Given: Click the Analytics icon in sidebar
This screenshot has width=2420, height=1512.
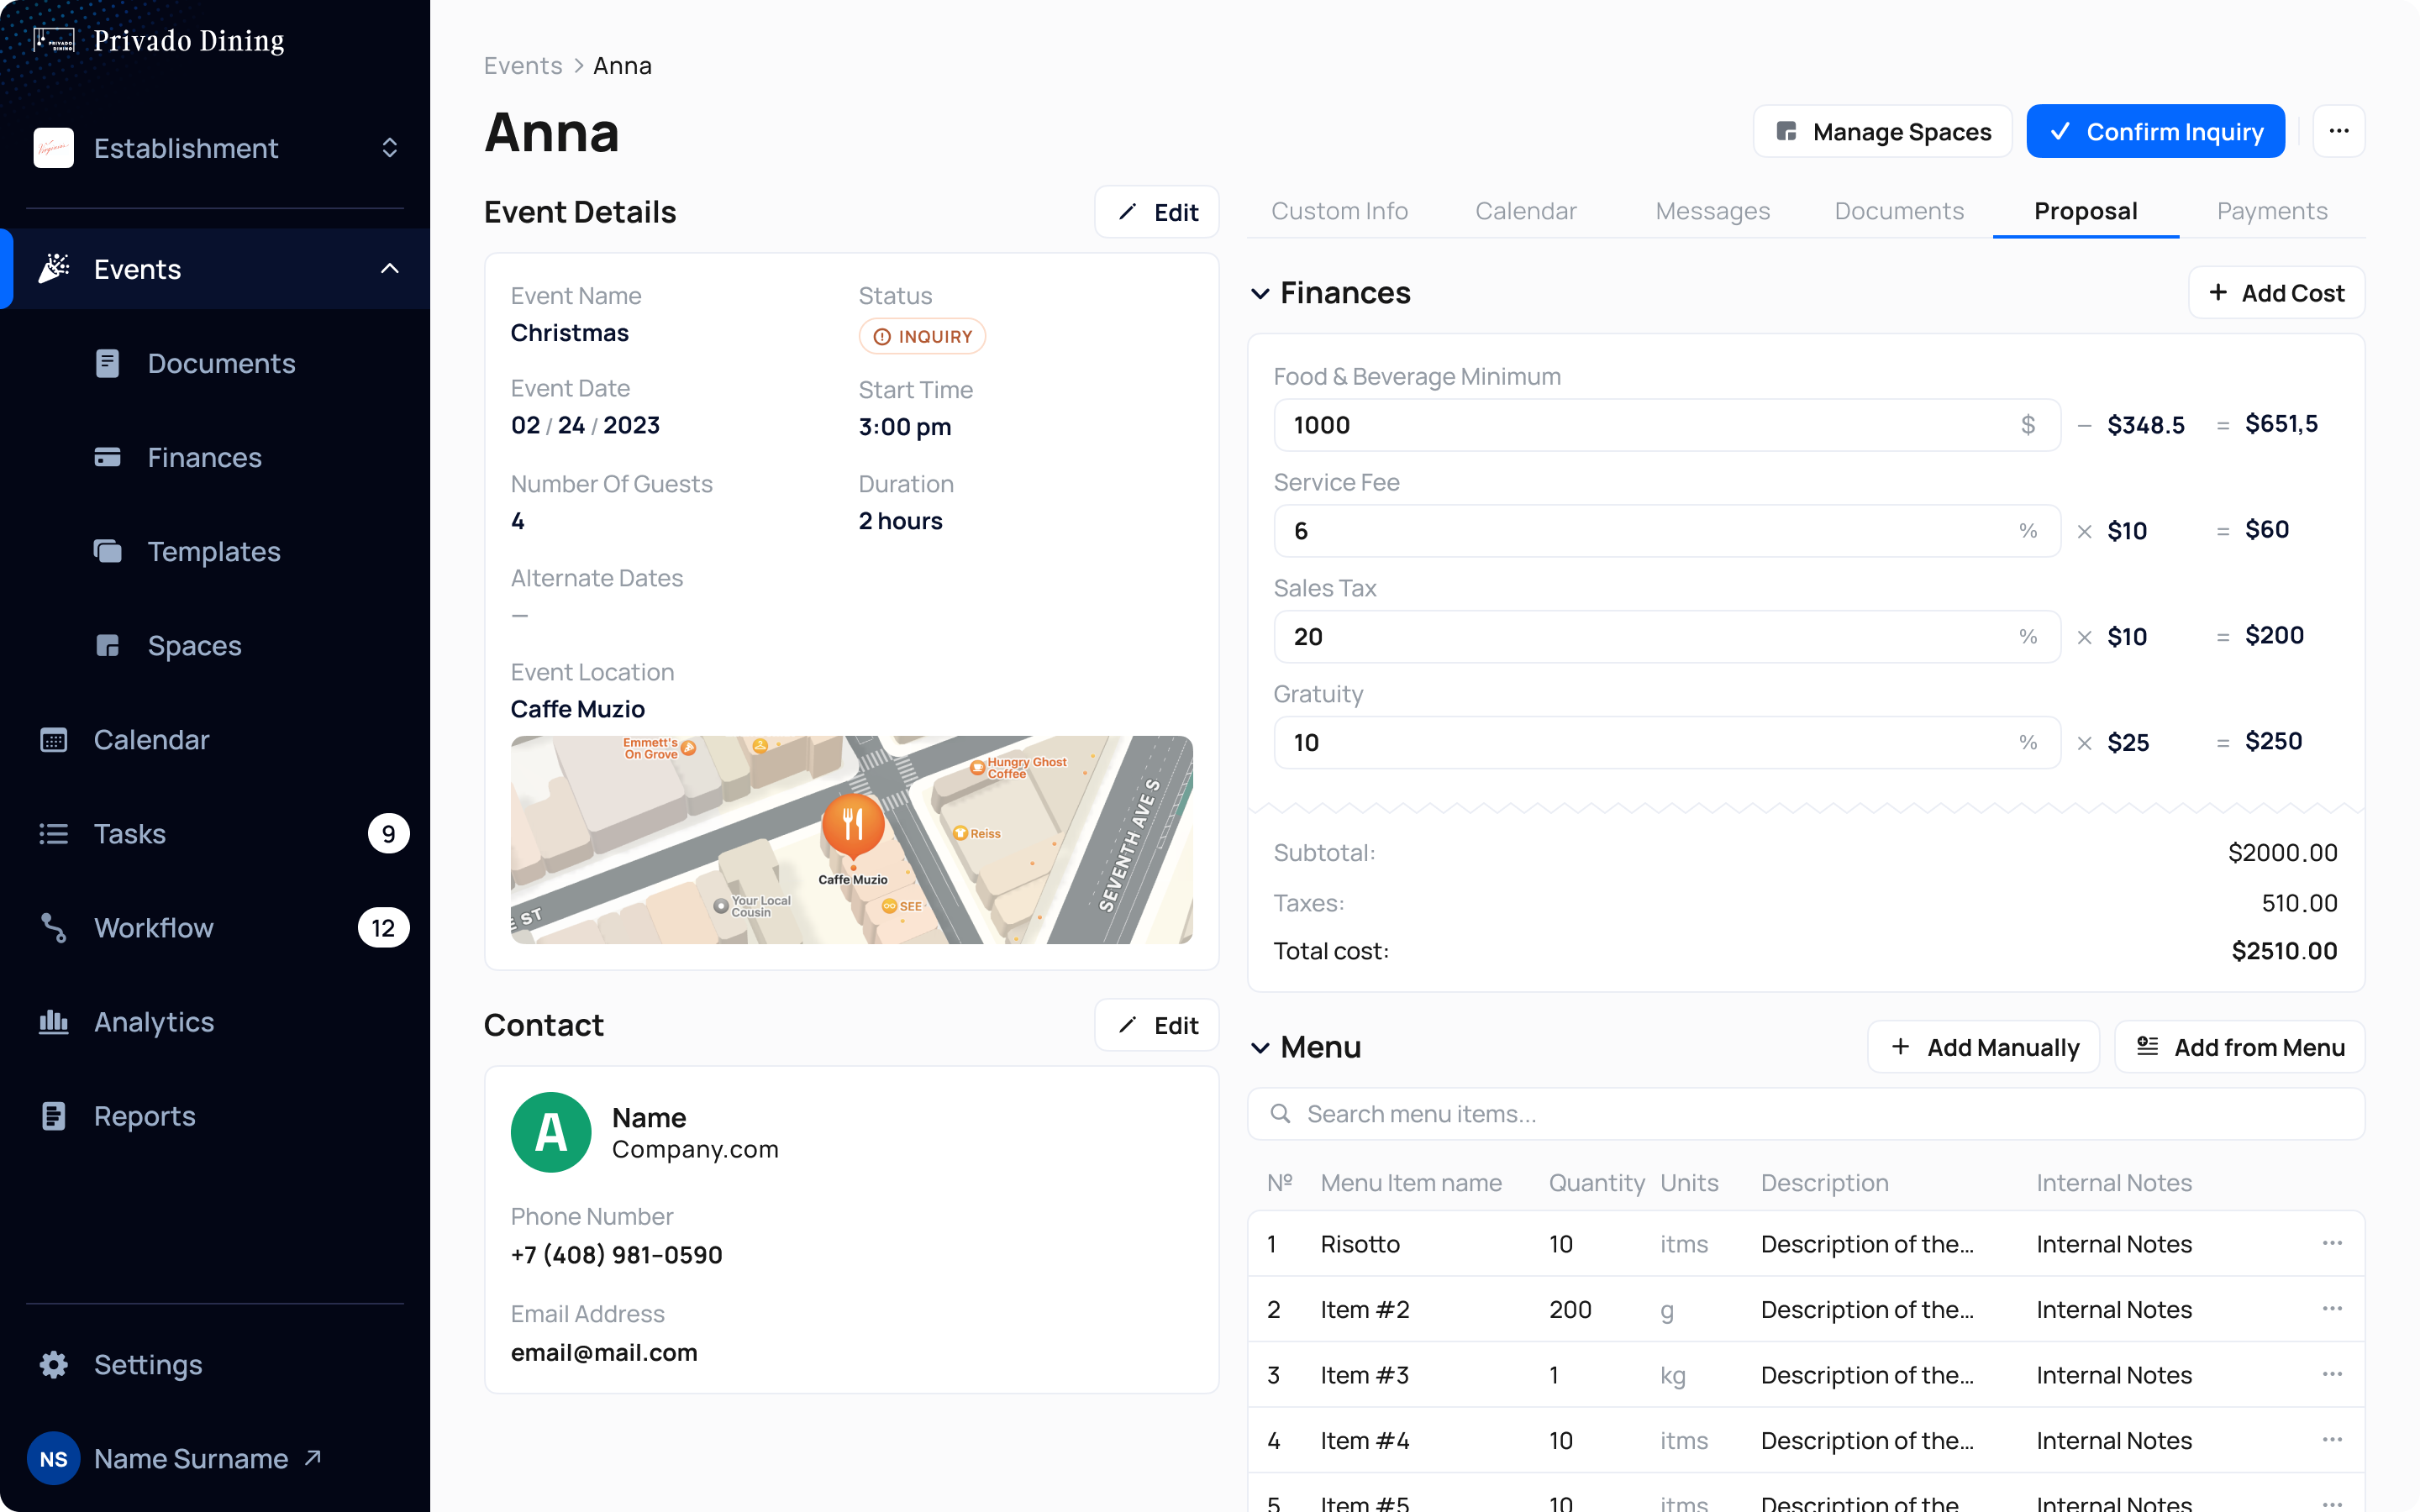Looking at the screenshot, I should [54, 1021].
